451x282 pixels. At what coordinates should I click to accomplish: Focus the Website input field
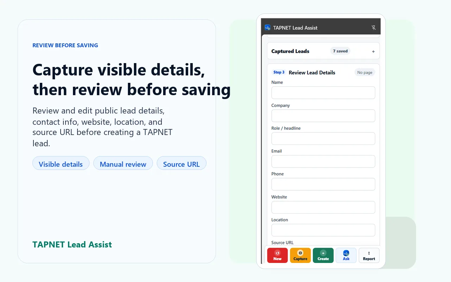(323, 207)
